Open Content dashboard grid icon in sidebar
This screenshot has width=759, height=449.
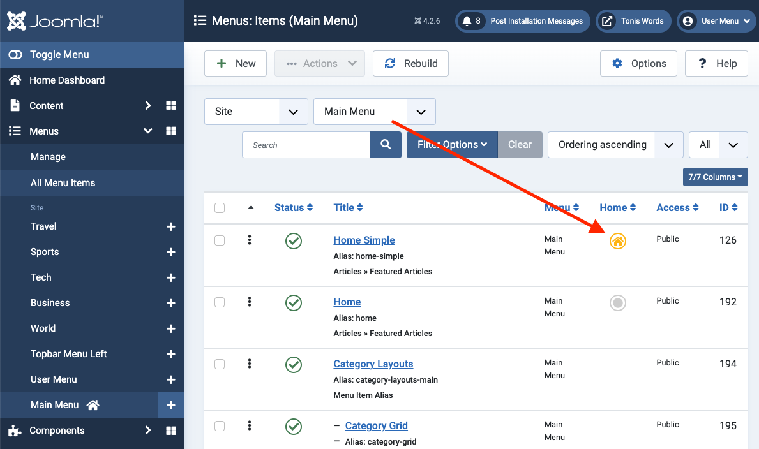pyautogui.click(x=170, y=106)
